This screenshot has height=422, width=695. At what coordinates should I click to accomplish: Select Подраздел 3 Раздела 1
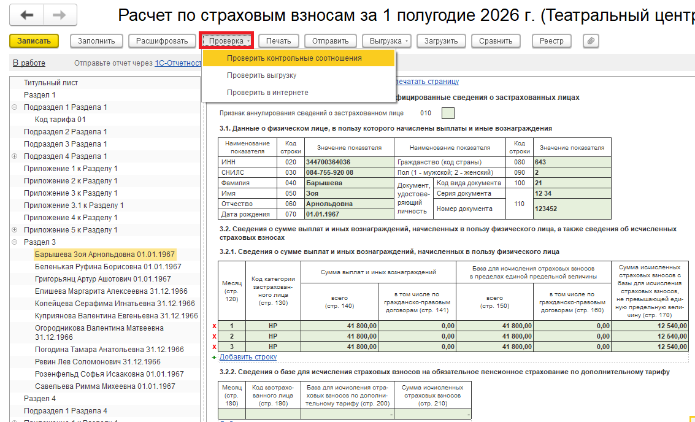pos(66,144)
